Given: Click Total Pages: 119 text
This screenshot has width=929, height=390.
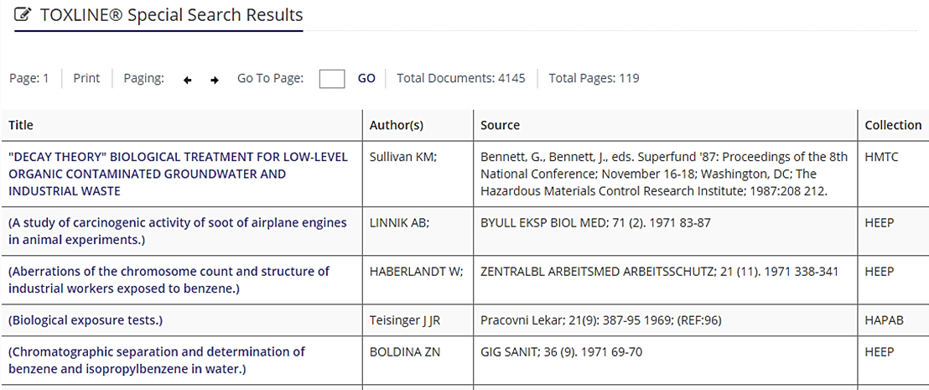Looking at the screenshot, I should coord(594,78).
